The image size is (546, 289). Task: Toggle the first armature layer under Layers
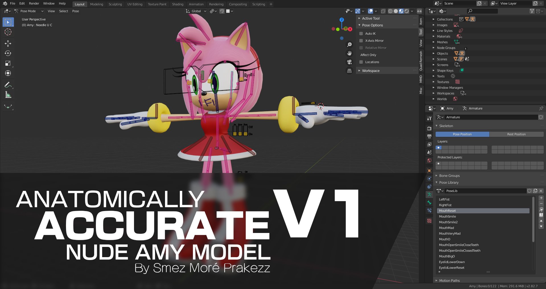(439, 148)
